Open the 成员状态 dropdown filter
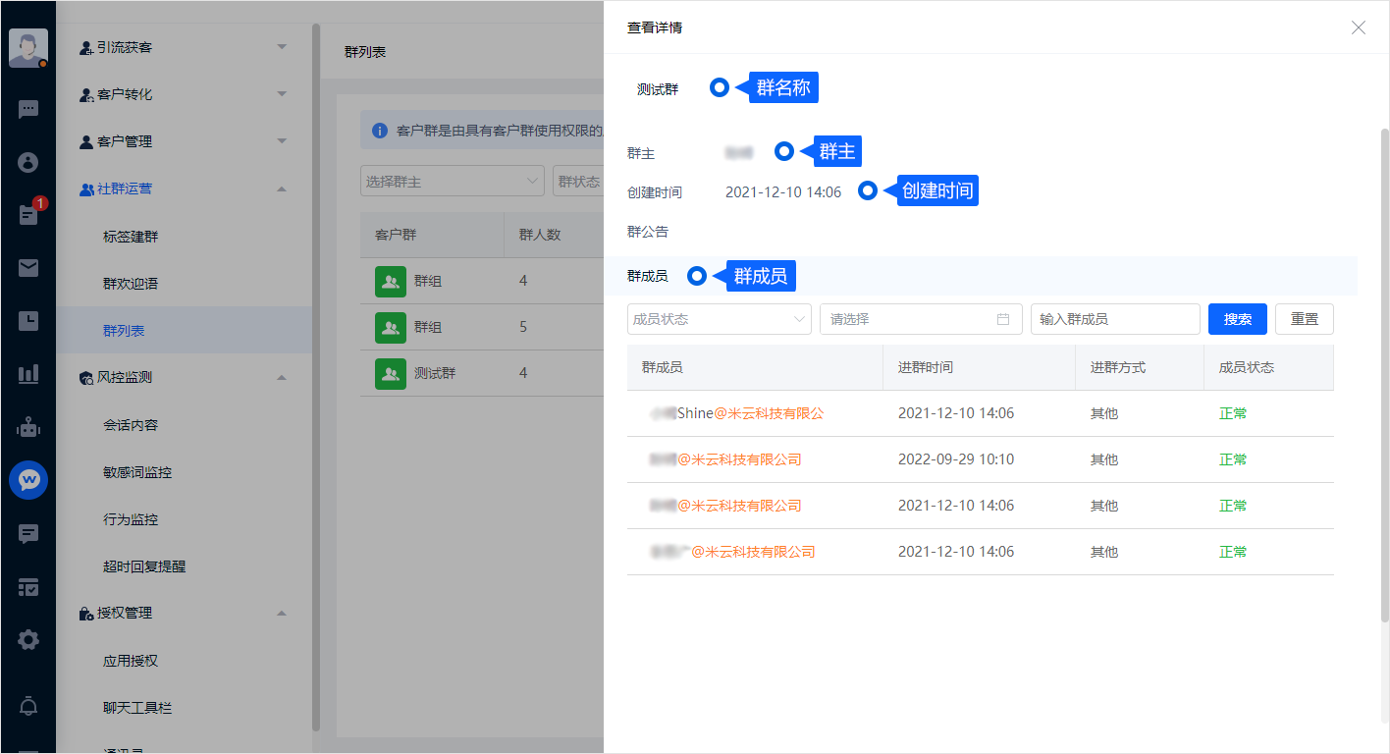Image resolution: width=1390 pixels, height=754 pixels. coord(719,319)
